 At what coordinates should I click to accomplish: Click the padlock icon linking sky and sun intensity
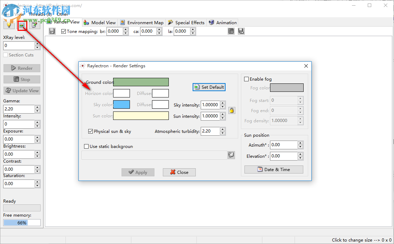[x=231, y=110]
